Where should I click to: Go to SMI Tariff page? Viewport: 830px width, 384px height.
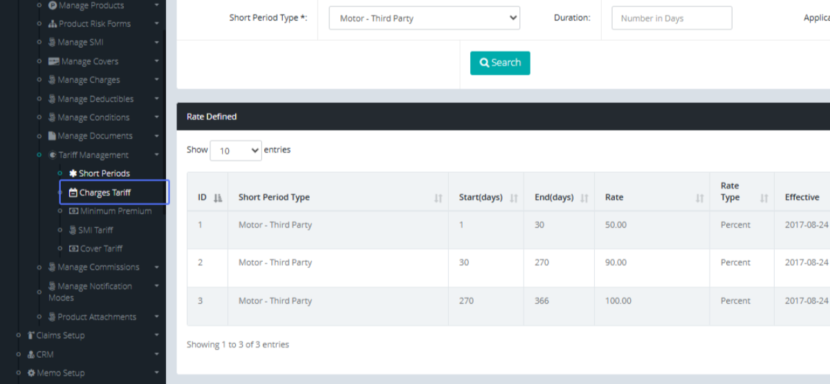click(x=95, y=230)
